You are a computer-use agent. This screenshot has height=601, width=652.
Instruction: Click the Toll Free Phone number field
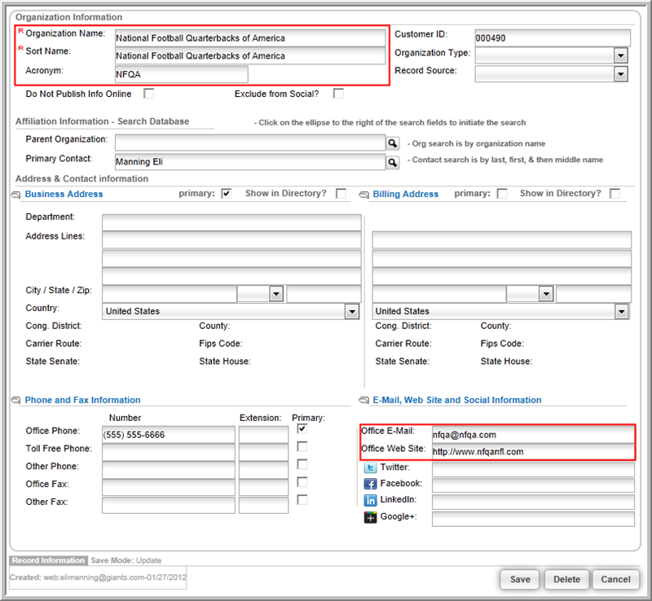coord(169,452)
